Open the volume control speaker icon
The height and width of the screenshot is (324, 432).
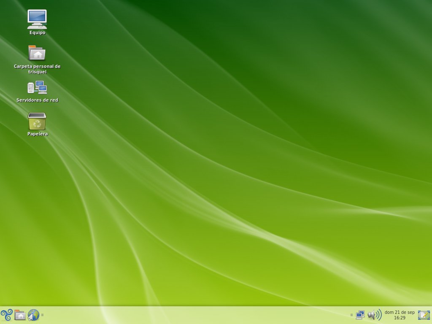[374, 315]
